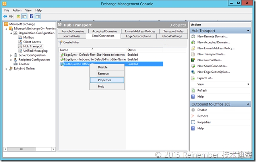Switch to the Global Settings tab

[172, 36]
